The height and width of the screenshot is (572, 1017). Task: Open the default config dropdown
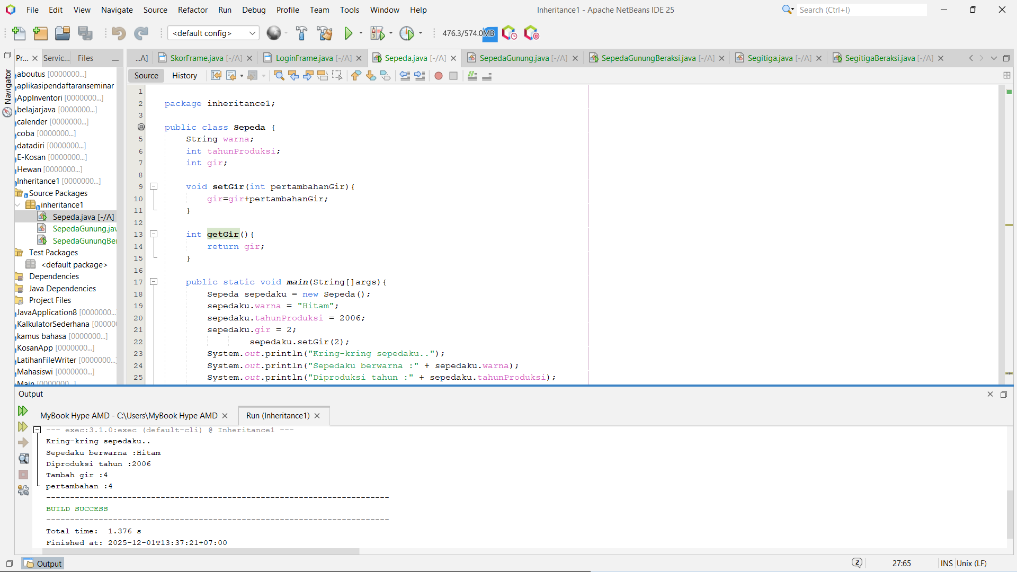[x=213, y=33]
